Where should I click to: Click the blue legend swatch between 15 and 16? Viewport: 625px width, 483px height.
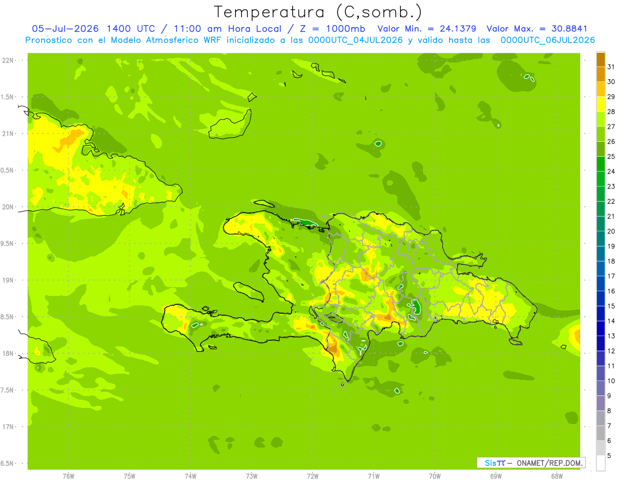click(x=601, y=299)
